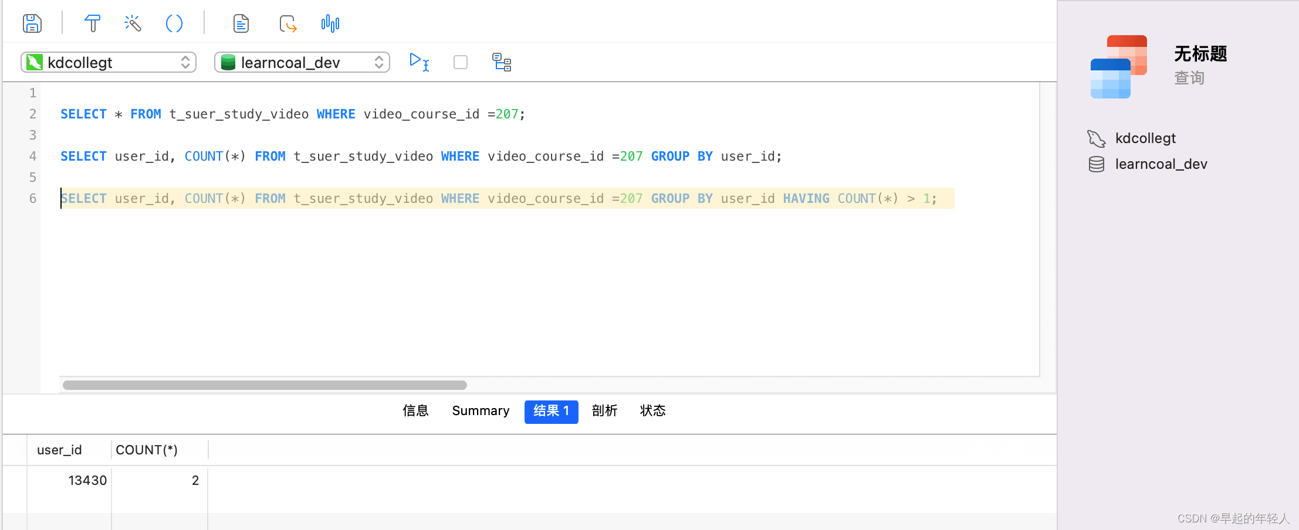This screenshot has width=1299, height=530.
Task: Click the text document icon in toolbar
Action: click(241, 23)
